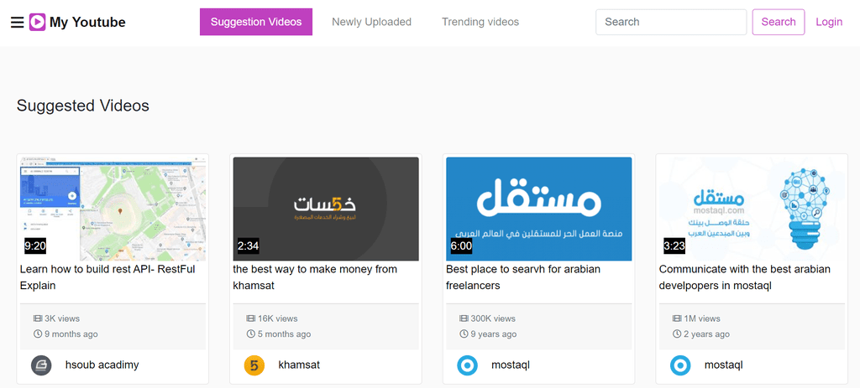Click the clock icon beside 9 years ago

[x=464, y=334]
